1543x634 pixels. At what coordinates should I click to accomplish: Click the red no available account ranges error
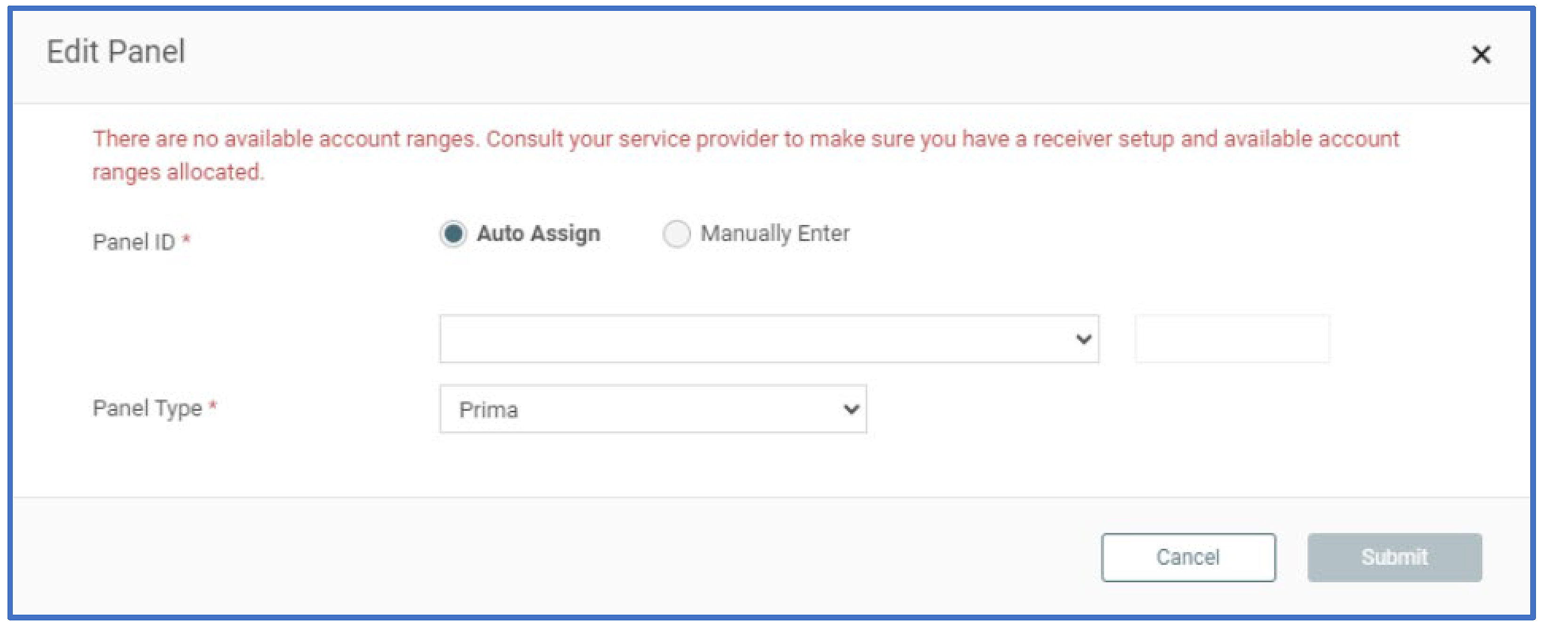745,139
